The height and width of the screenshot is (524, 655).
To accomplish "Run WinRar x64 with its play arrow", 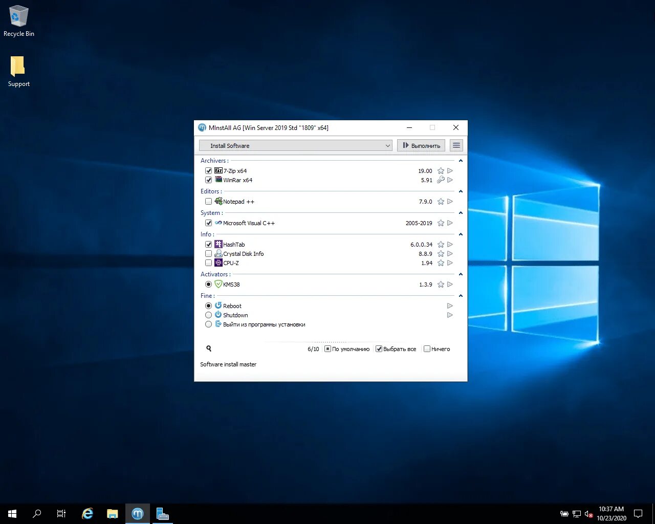I will [450, 180].
